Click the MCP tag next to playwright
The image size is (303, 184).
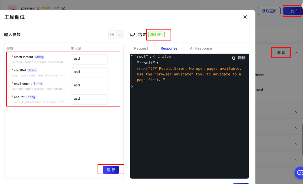point(56,8)
